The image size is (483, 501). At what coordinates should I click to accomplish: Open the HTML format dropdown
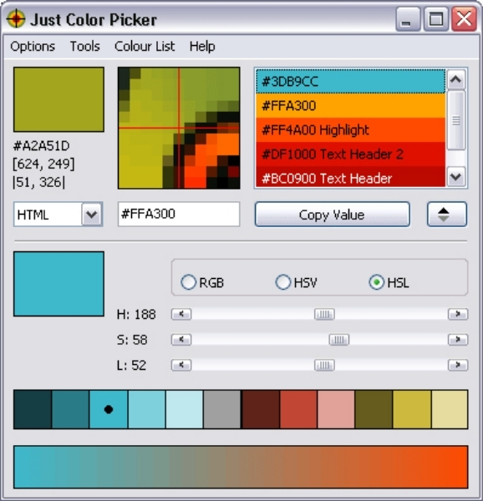[x=92, y=214]
